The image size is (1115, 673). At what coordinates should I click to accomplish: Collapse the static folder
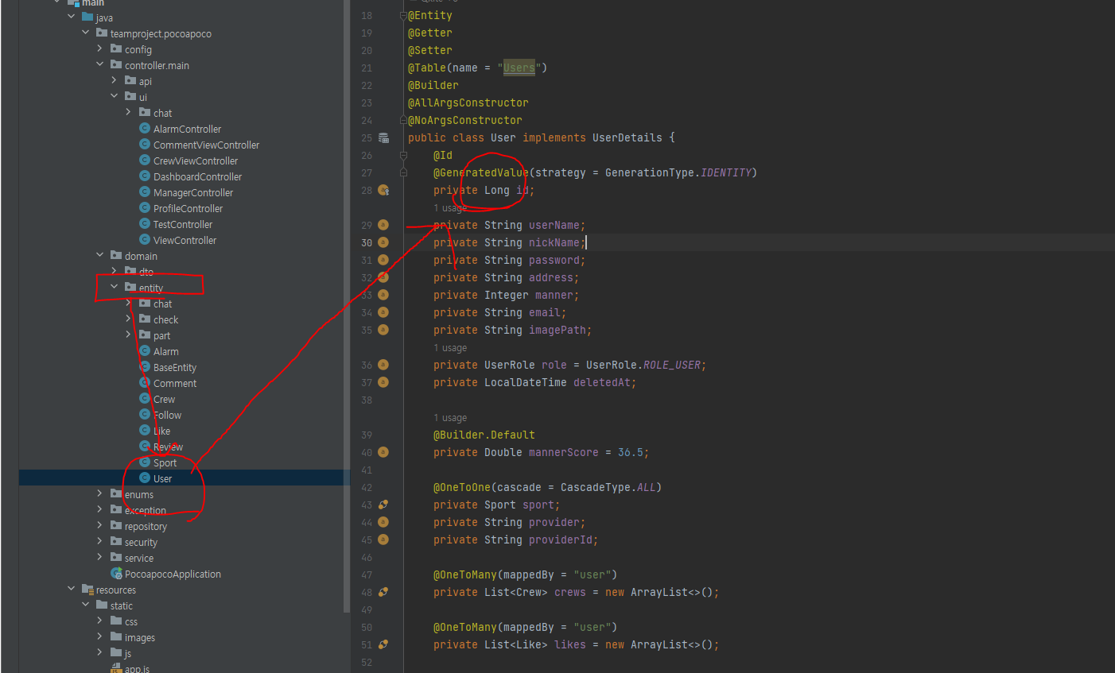(86, 605)
